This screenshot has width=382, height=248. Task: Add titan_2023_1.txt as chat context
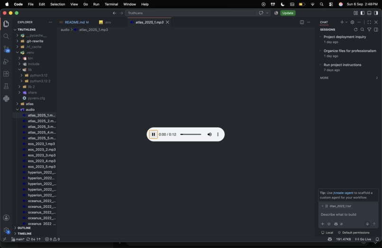[336, 206]
